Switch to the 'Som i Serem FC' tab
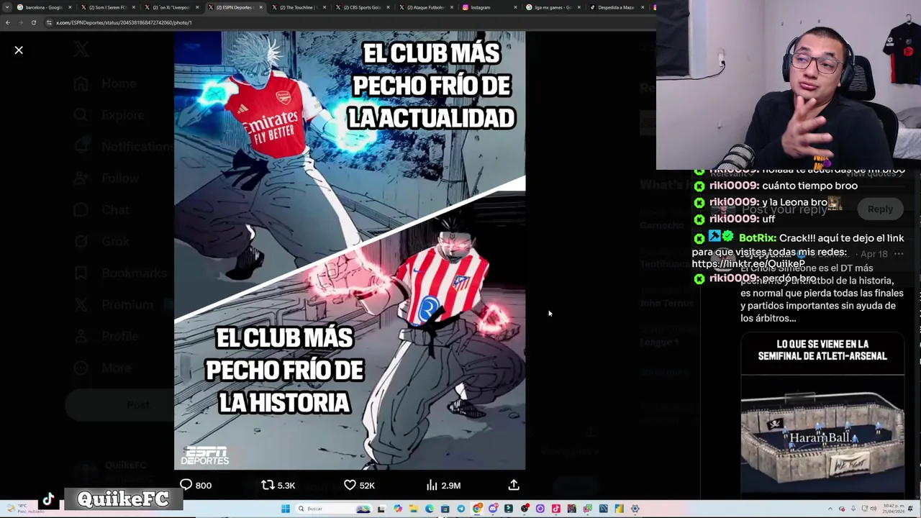The width and height of the screenshot is (921, 518). point(106,7)
